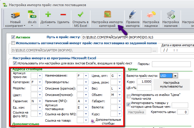Screen dimensions: 194x128
Task: Toggle the Активен checkbox
Action: pos(13,37)
